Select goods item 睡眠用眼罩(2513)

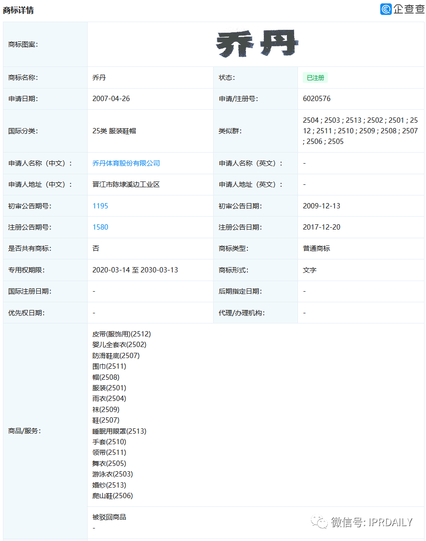click(x=119, y=431)
